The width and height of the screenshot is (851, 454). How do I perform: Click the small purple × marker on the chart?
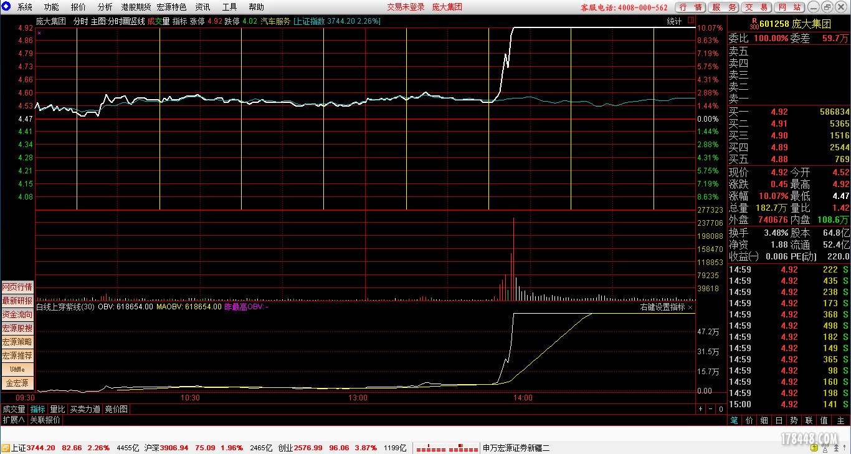point(39,32)
